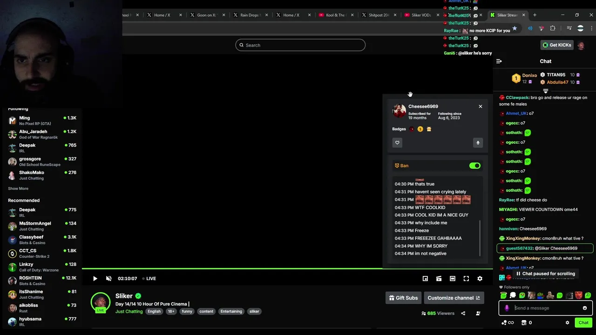Image resolution: width=596 pixels, height=335 pixels.
Task: Click the red face emote in quick emotes
Action: pyautogui.click(x=578, y=295)
